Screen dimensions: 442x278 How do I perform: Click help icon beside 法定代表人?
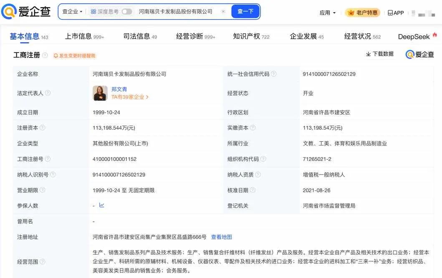pos(48,93)
